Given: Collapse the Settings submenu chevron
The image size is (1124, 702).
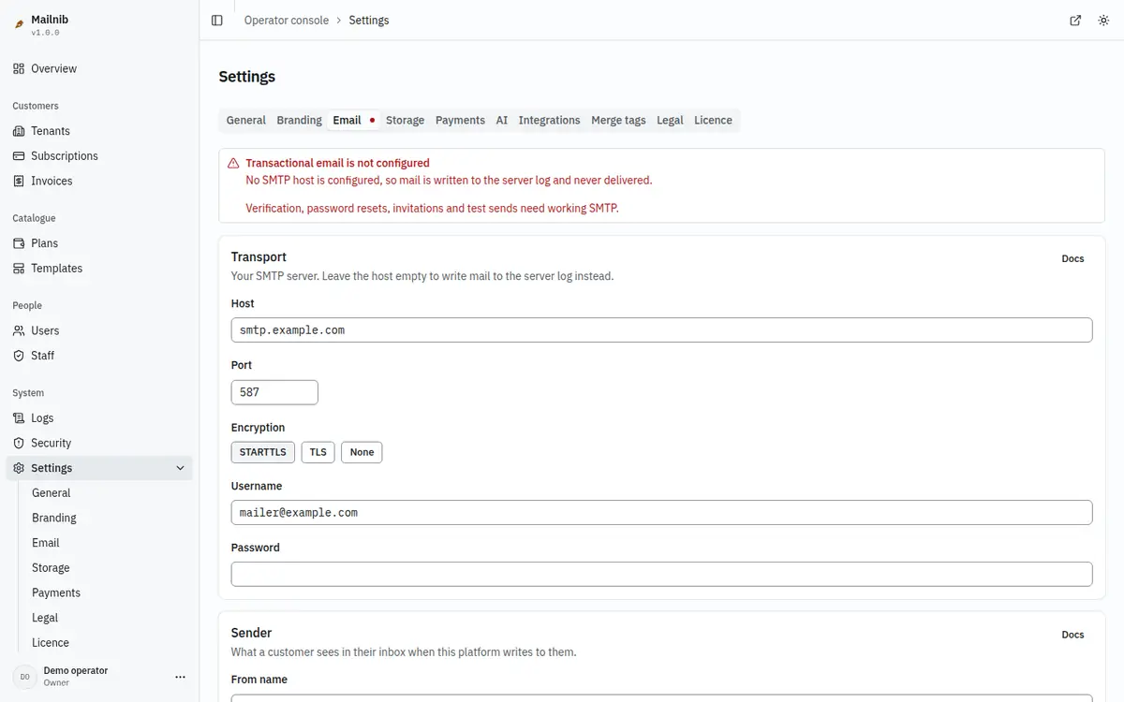Looking at the screenshot, I should 181,468.
